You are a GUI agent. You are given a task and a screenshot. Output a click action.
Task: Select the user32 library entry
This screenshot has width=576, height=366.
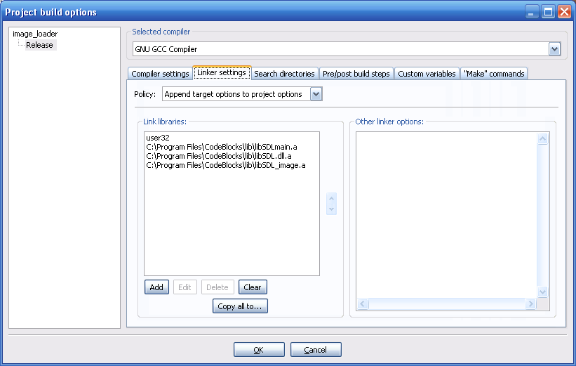tap(158, 138)
